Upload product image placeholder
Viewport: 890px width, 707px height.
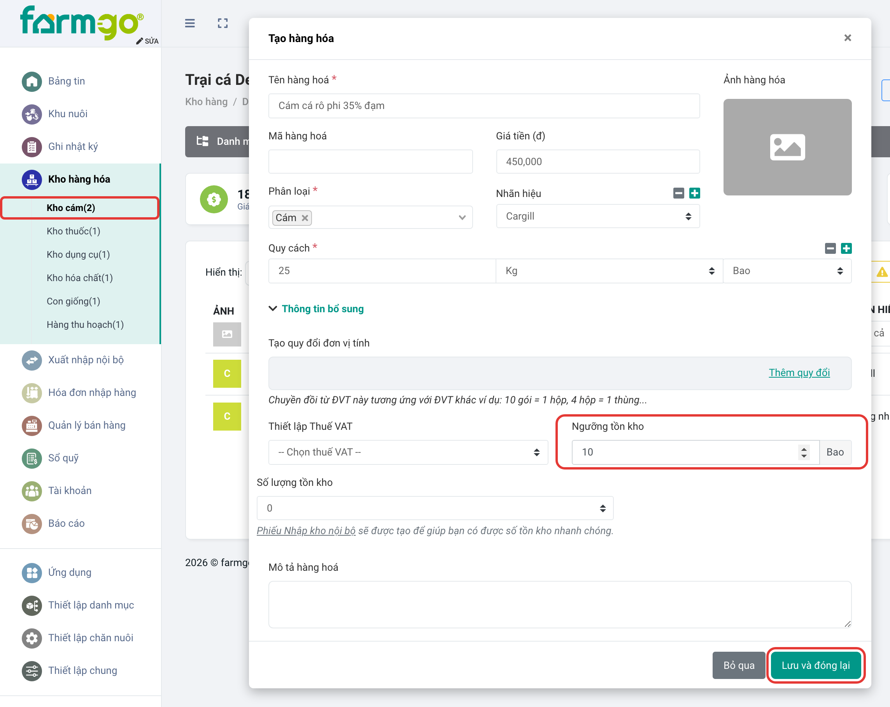coord(787,147)
